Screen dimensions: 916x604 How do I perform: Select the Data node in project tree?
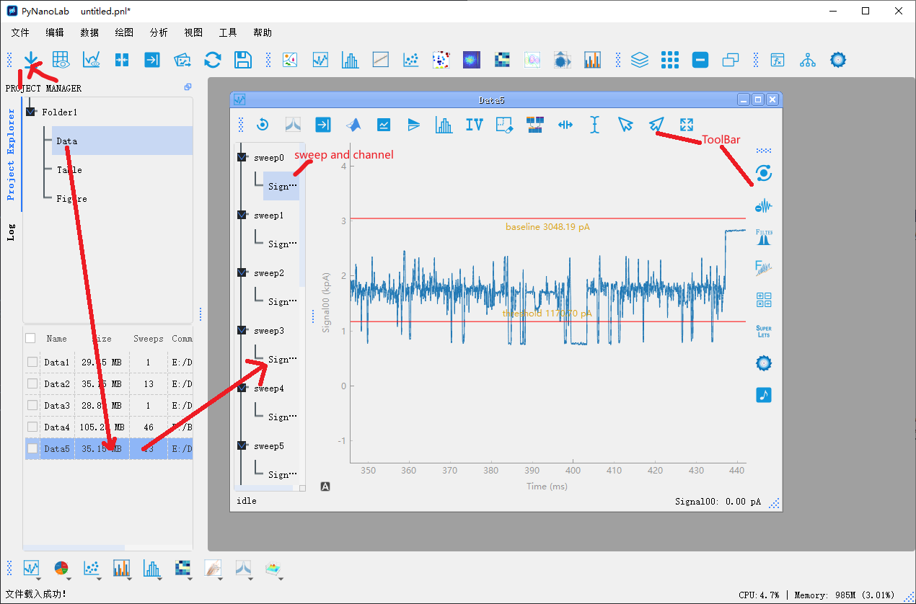(x=67, y=141)
